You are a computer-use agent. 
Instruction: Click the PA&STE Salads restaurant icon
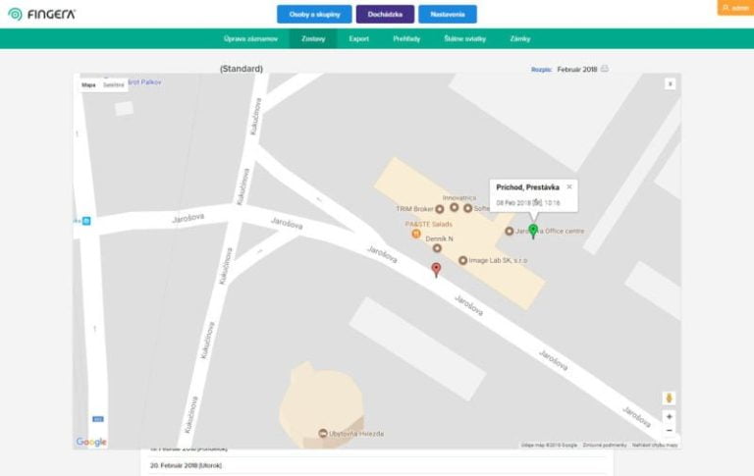pyautogui.click(x=416, y=235)
